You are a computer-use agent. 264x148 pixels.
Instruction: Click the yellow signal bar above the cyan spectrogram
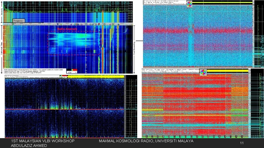(x=222, y=2)
